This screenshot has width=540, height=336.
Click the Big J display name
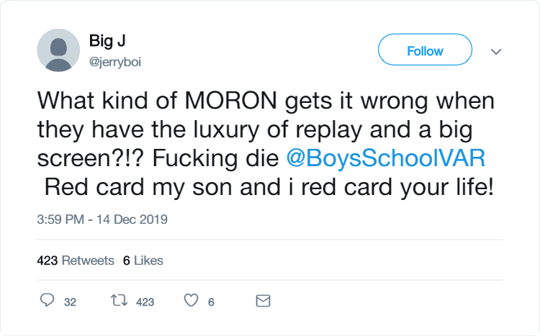point(107,40)
